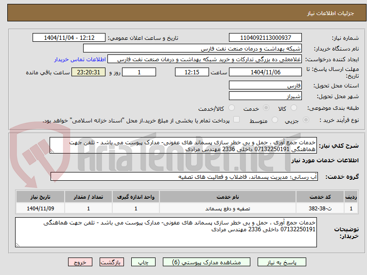The width and height of the screenshot is (367, 275).
Task: Click the تاریخ نیاز column header
Action: (x=40, y=197)
